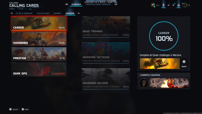
Task: Click the Basic Training progress bar
Action: tap(106, 38)
